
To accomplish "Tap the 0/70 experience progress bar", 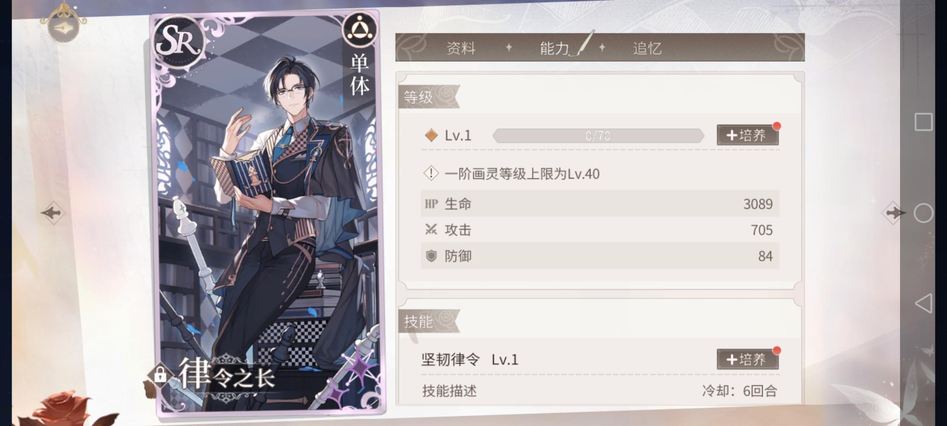I will click(598, 136).
